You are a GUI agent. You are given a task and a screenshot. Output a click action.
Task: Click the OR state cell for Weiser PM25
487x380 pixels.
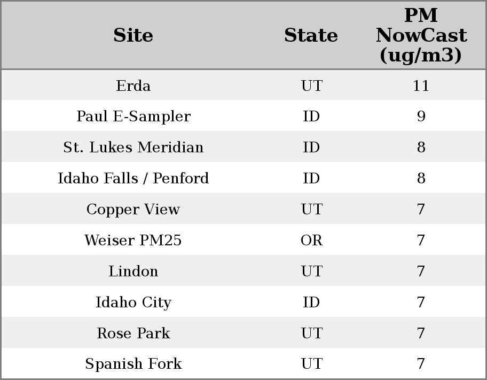311,241
